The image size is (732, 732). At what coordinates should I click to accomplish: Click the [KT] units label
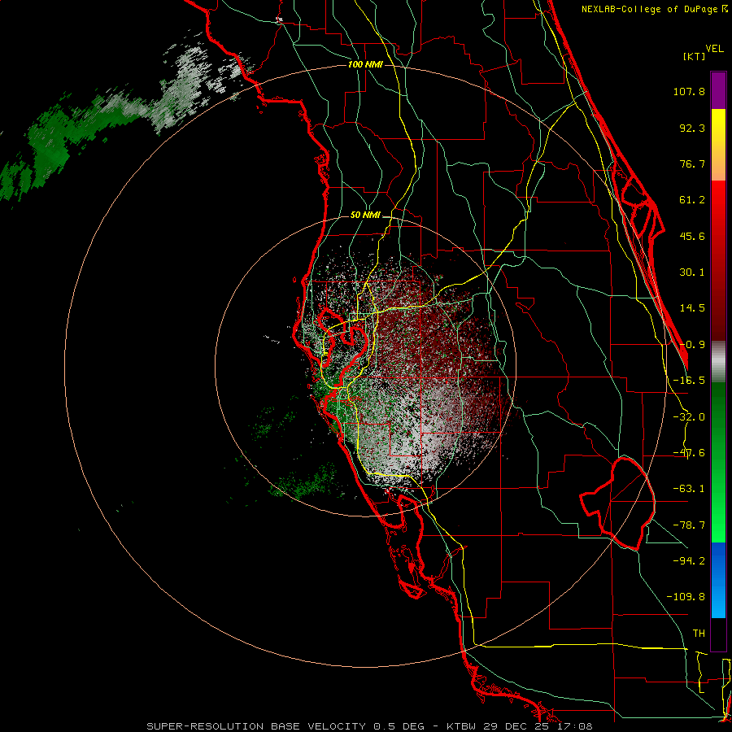click(x=695, y=56)
